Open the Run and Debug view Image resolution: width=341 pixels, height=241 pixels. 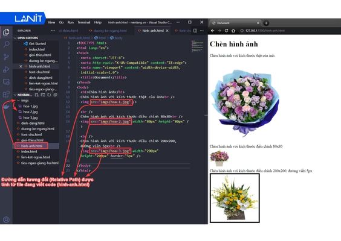coord(6,69)
